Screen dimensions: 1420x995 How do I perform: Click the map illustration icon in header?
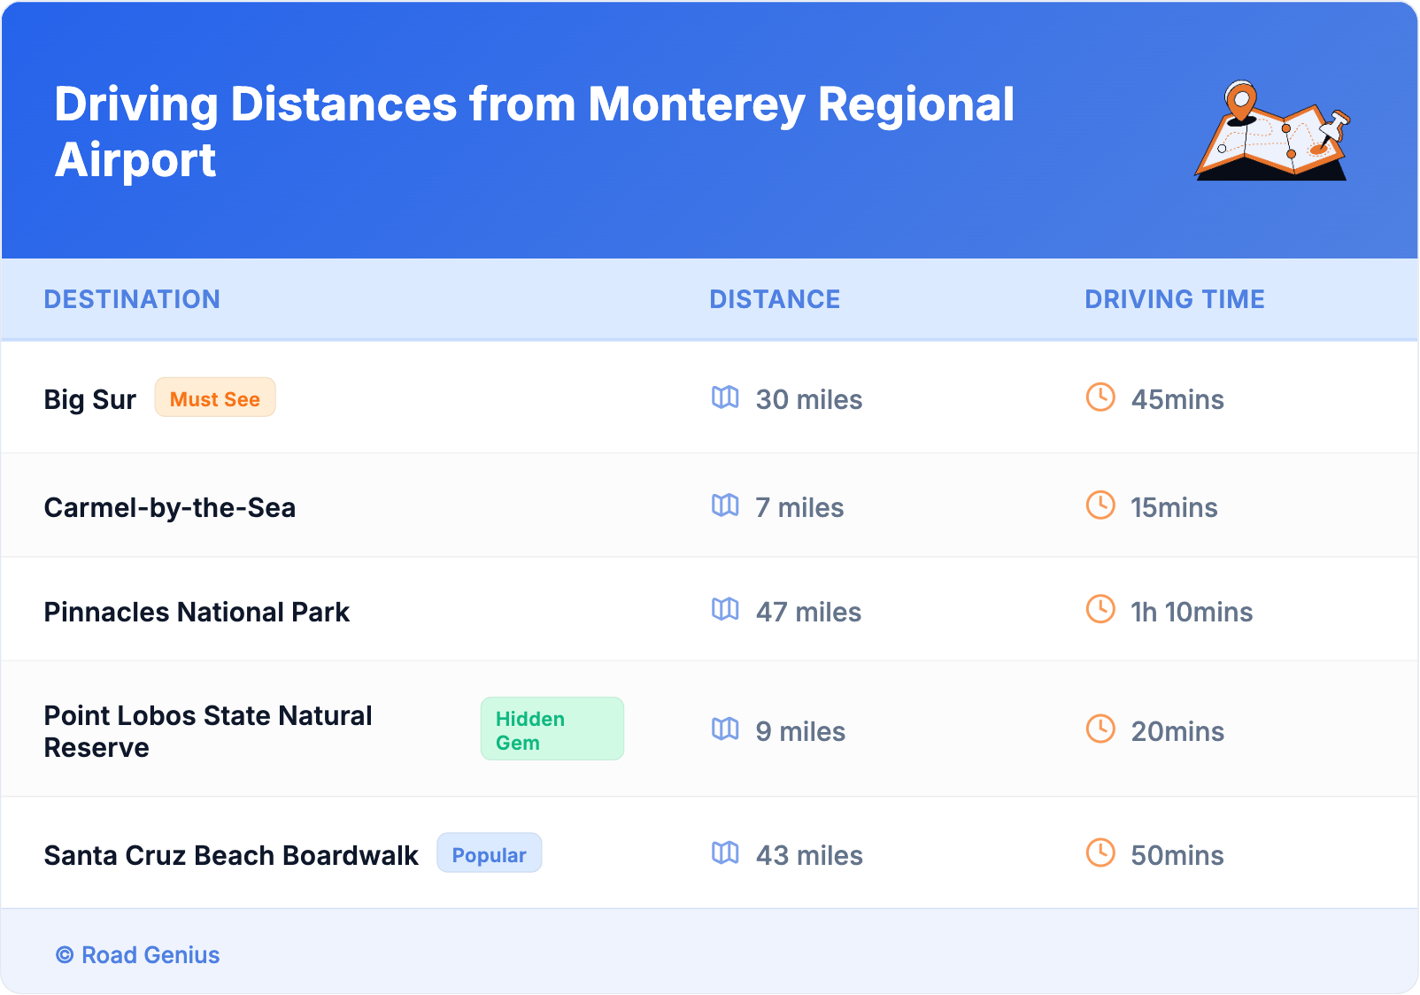(x=1272, y=131)
